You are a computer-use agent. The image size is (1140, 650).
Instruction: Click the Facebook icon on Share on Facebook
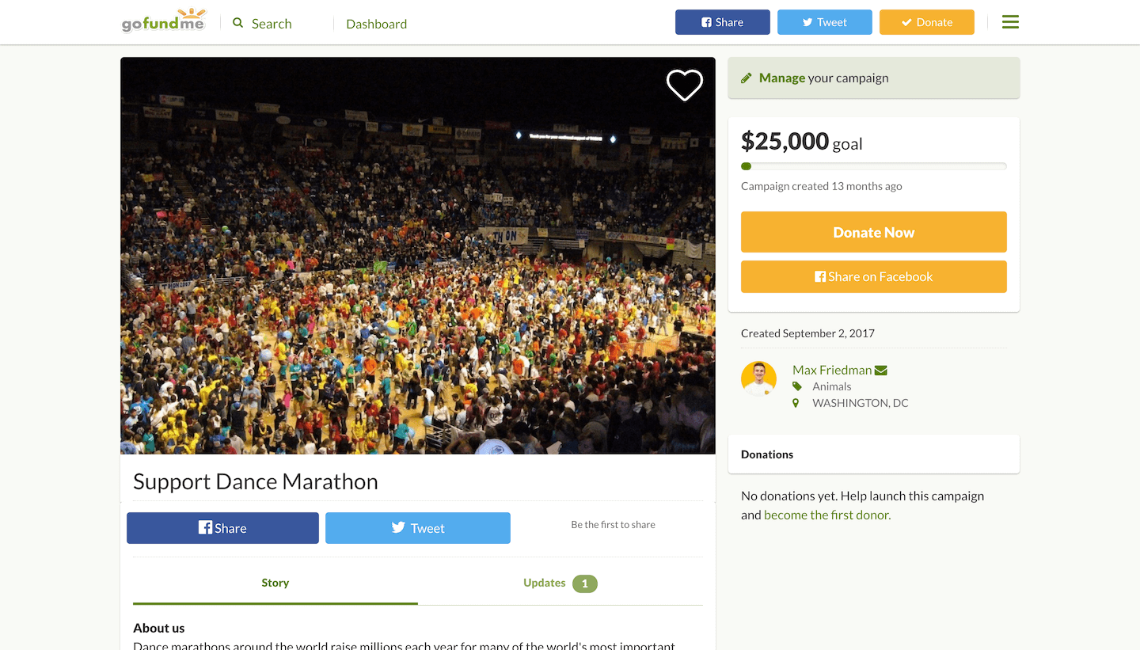pos(822,276)
